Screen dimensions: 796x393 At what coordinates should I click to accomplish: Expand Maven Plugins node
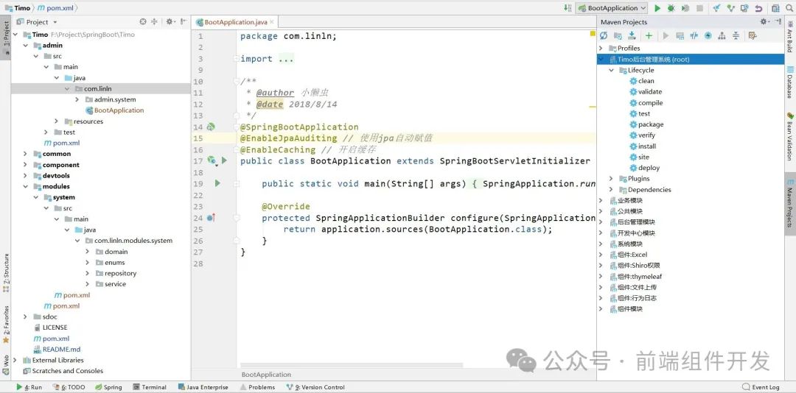[x=612, y=179]
